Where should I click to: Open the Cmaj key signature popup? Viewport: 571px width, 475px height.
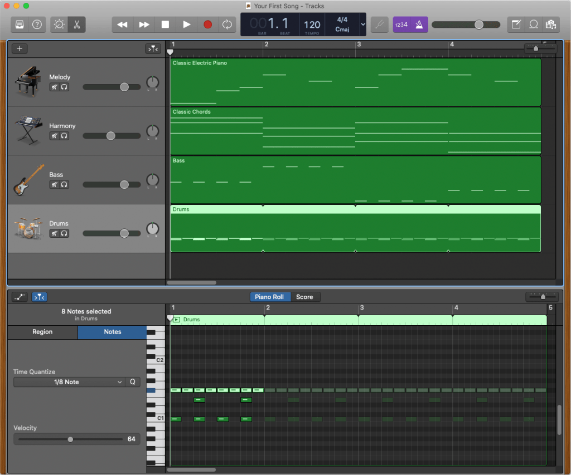coord(342,29)
